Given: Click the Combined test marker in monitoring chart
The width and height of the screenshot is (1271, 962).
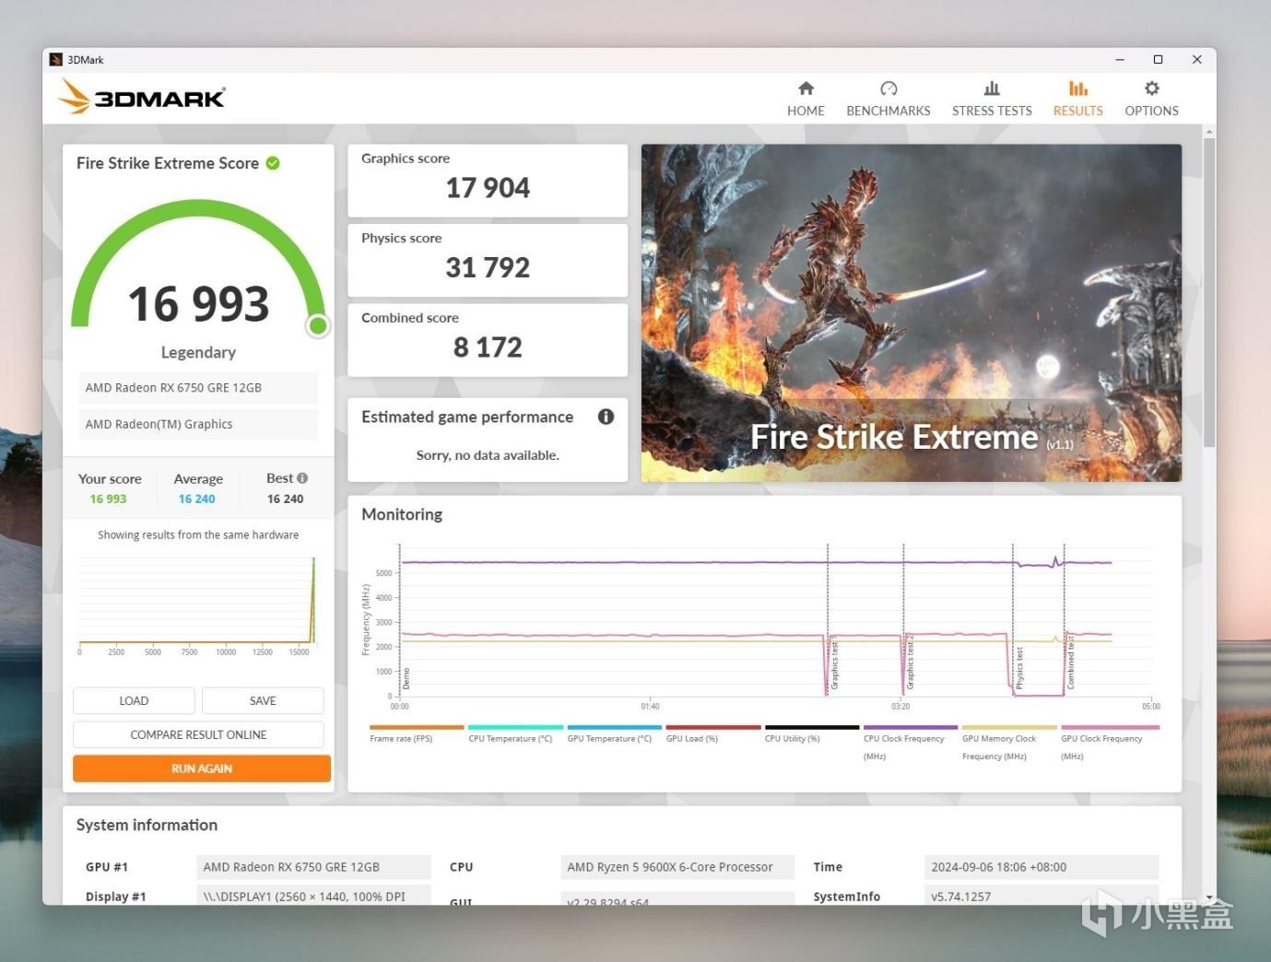Looking at the screenshot, I should (1070, 663).
